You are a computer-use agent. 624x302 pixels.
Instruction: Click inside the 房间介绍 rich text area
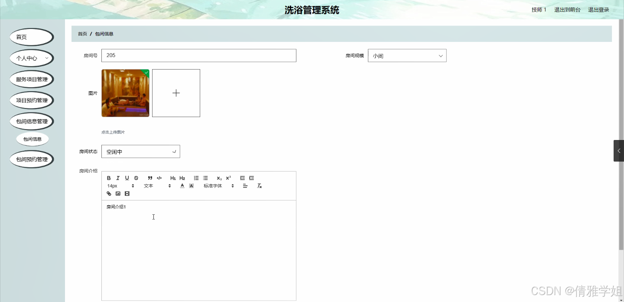(x=198, y=250)
